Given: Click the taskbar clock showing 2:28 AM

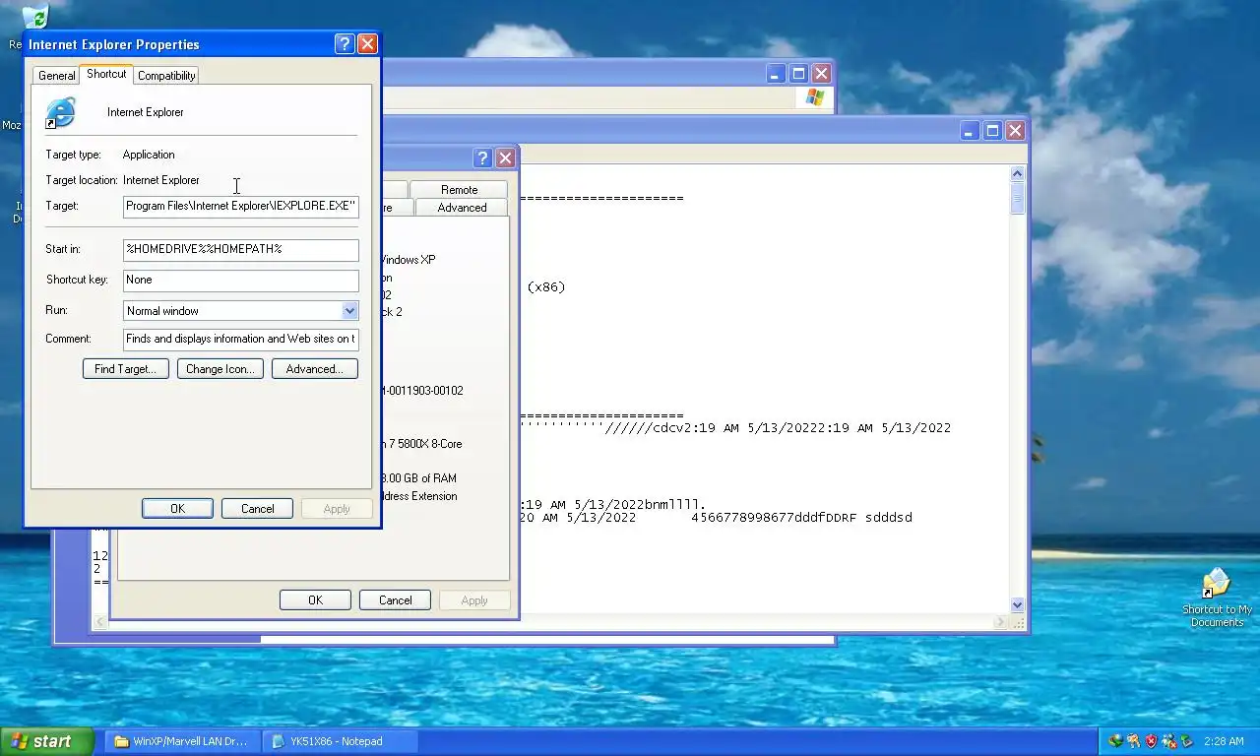Looking at the screenshot, I should click(x=1223, y=741).
